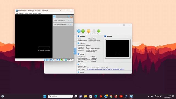This screenshot has height=99, width=176.
Task: Click the green Add machine icon
Action: pyautogui.click(x=83, y=31)
